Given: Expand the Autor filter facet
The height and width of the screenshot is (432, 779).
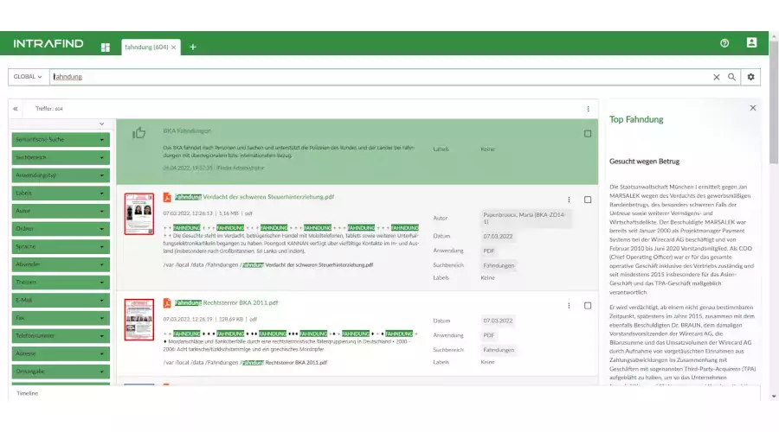Looking at the screenshot, I should point(60,211).
